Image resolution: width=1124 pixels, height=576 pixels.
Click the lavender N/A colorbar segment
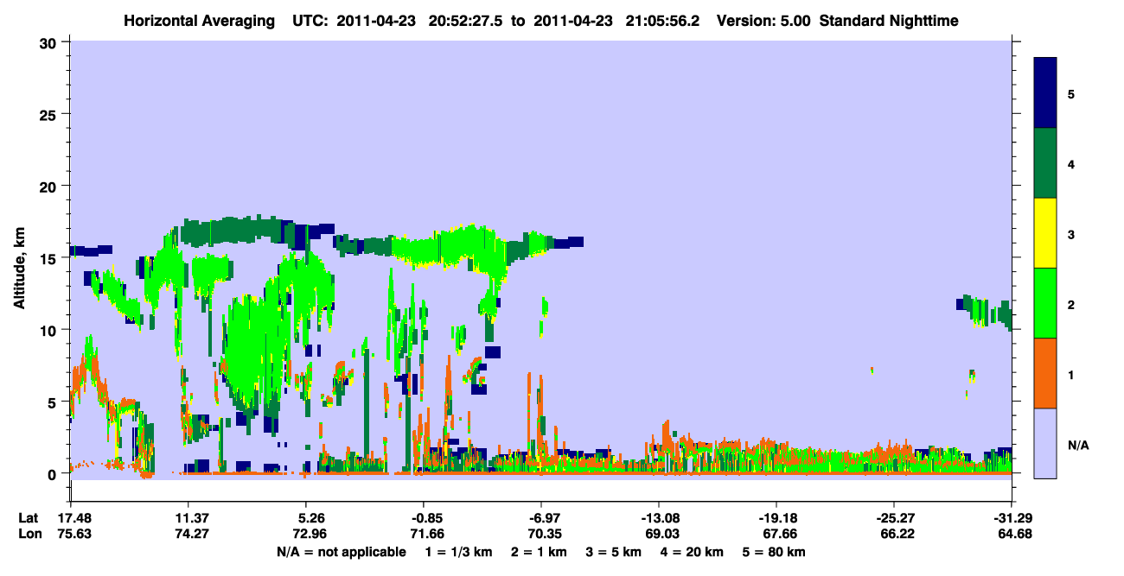coord(1045,443)
